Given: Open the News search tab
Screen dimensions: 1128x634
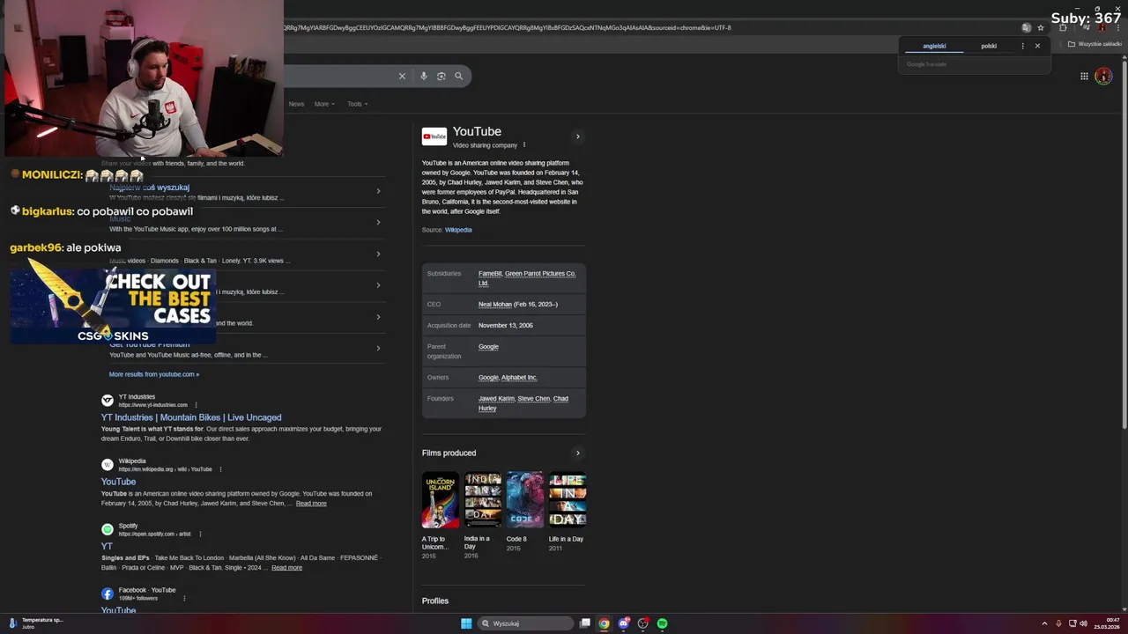Looking at the screenshot, I should (296, 104).
